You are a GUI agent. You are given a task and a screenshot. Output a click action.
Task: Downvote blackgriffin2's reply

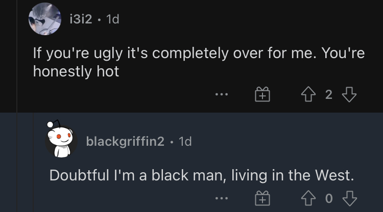point(349,198)
